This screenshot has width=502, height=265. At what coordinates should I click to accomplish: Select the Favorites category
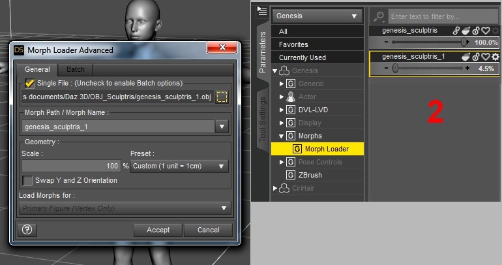pos(317,44)
